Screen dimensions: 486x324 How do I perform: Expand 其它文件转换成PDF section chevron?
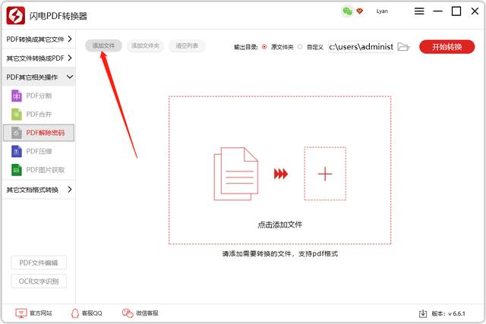point(70,58)
